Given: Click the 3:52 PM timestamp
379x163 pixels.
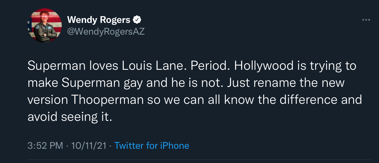Looking at the screenshot, I should click(45, 146).
